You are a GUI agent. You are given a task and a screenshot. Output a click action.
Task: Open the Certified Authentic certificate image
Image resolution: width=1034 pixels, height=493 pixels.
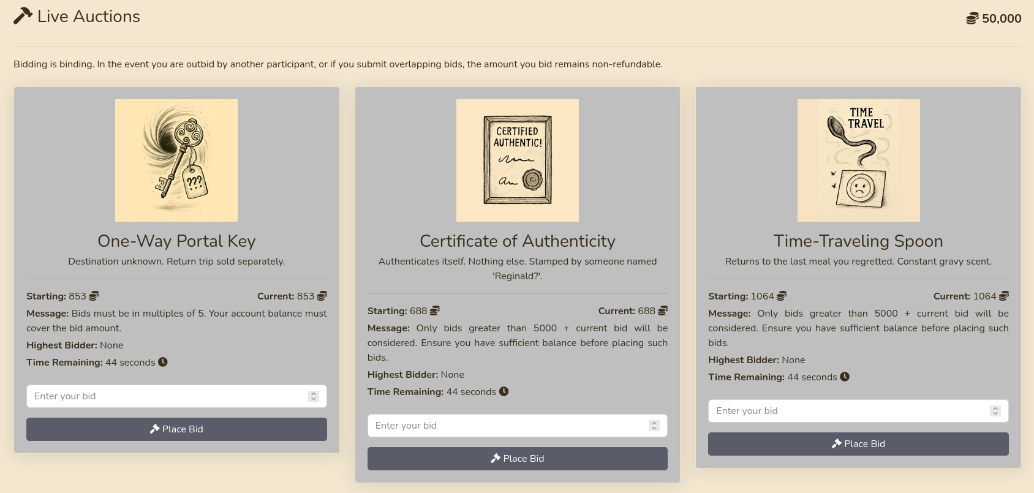tap(517, 160)
